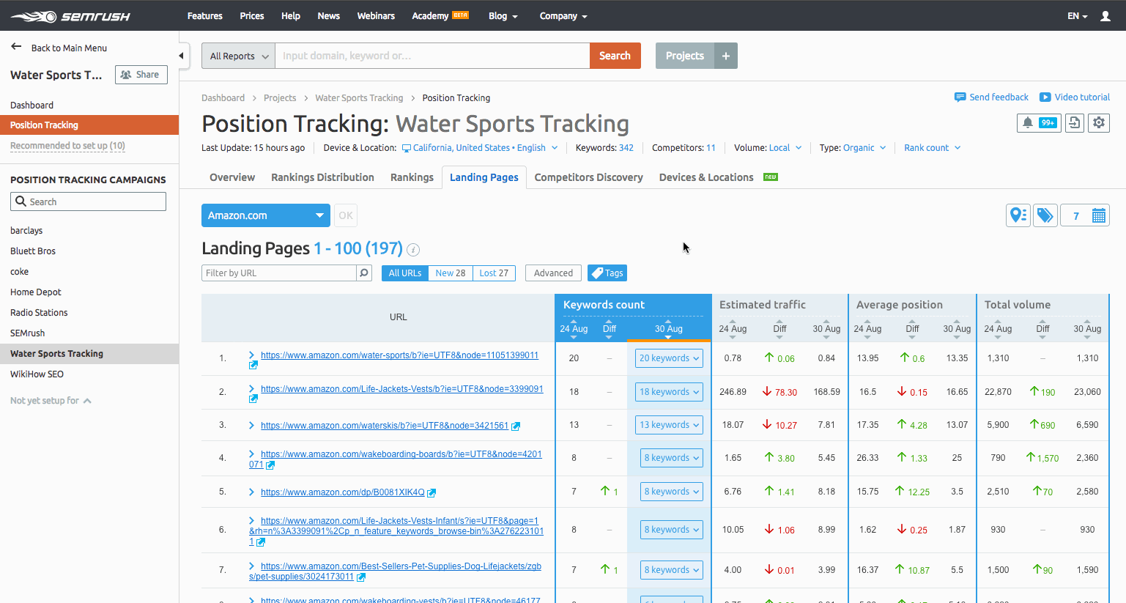Screen dimensions: 1126x603
Task: Open Recommended to set up (10)
Action: pyautogui.click(x=67, y=146)
